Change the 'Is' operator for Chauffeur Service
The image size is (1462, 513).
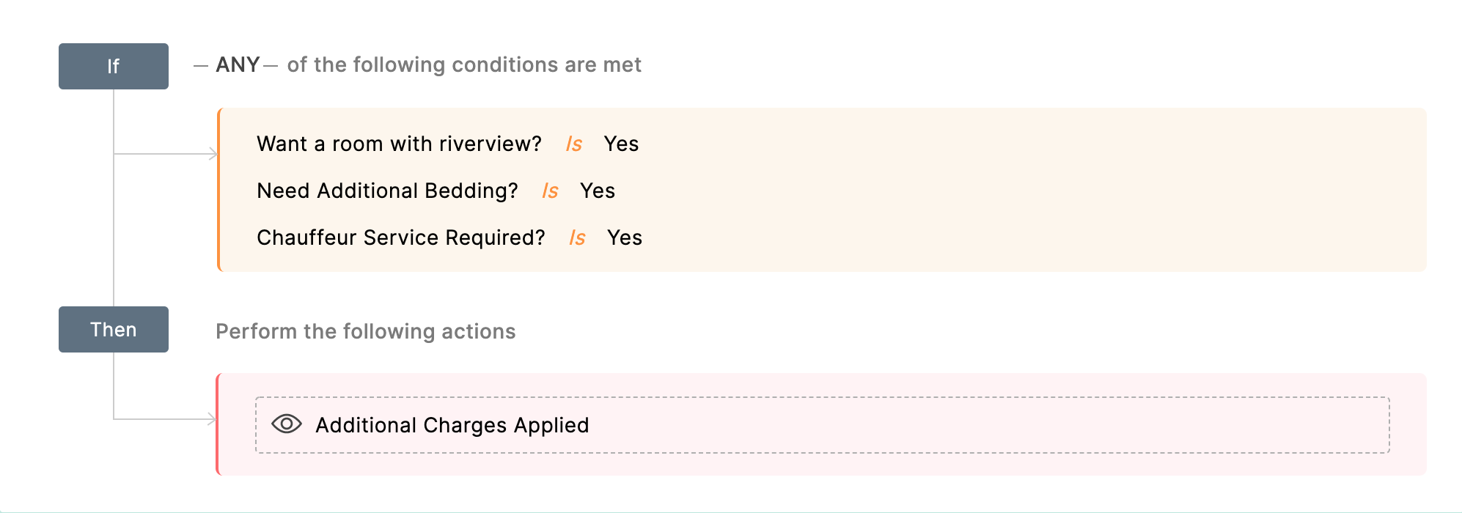click(x=577, y=238)
